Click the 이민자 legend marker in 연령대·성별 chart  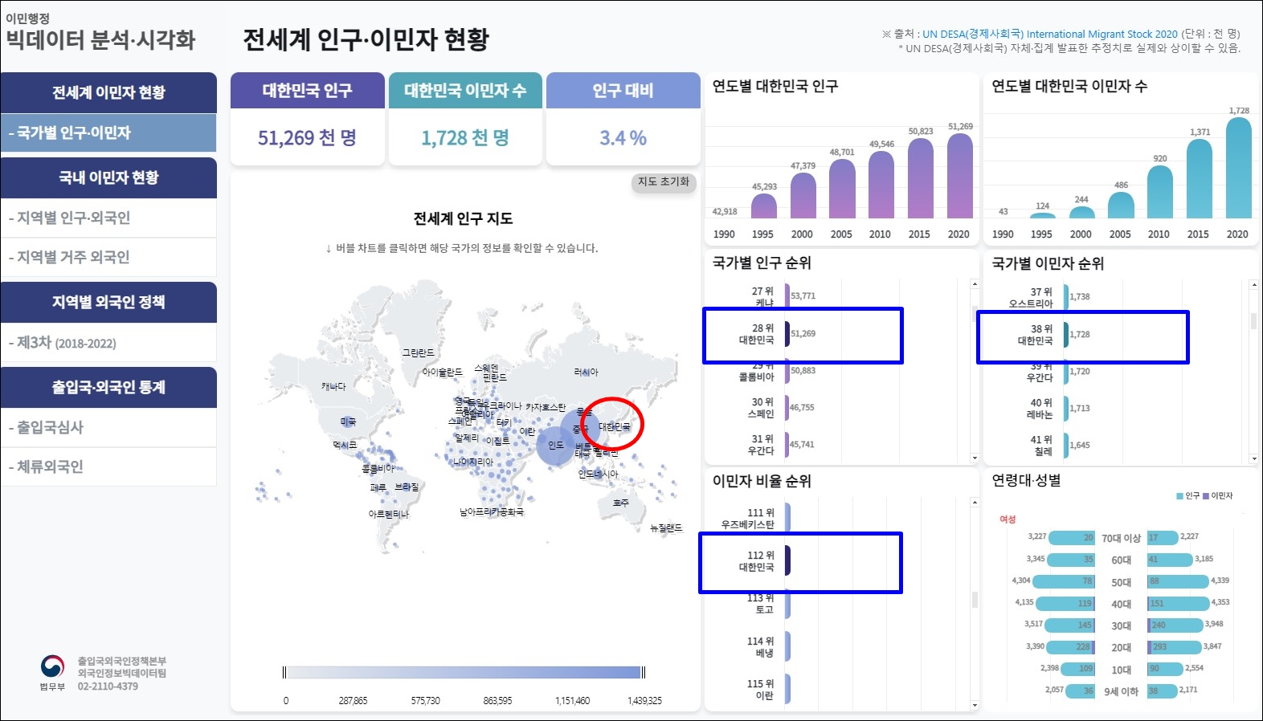[1205, 496]
